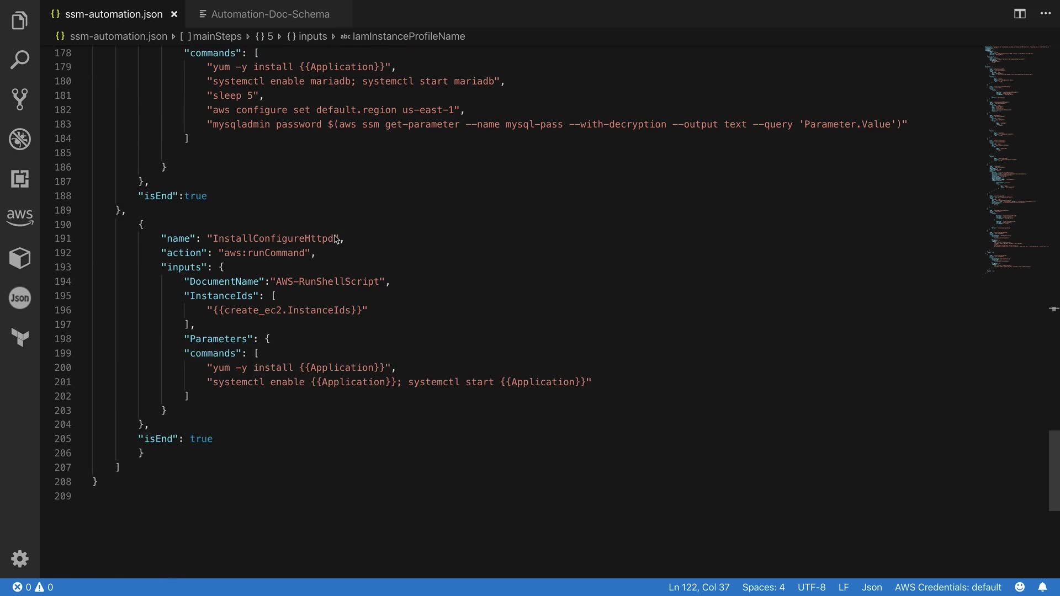Click the feedback smiley icon
Image resolution: width=1060 pixels, height=596 pixels.
1020,587
